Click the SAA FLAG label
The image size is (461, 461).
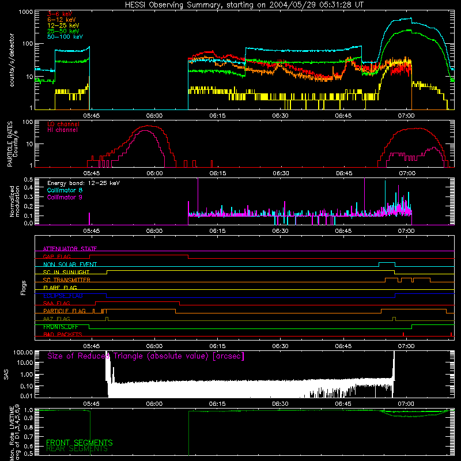click(56, 303)
